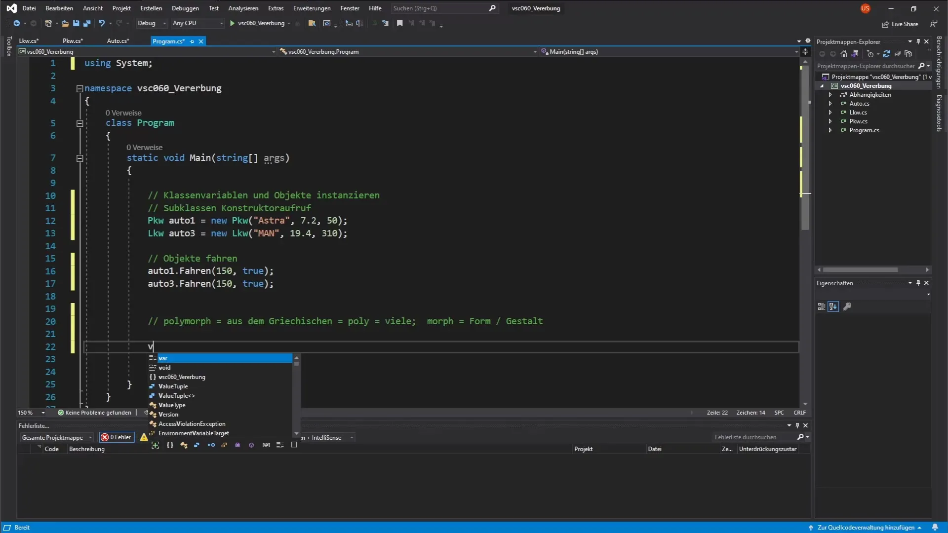Click the Home icon in Projektmappen-Explorer
The width and height of the screenshot is (948, 533).
coord(844,54)
